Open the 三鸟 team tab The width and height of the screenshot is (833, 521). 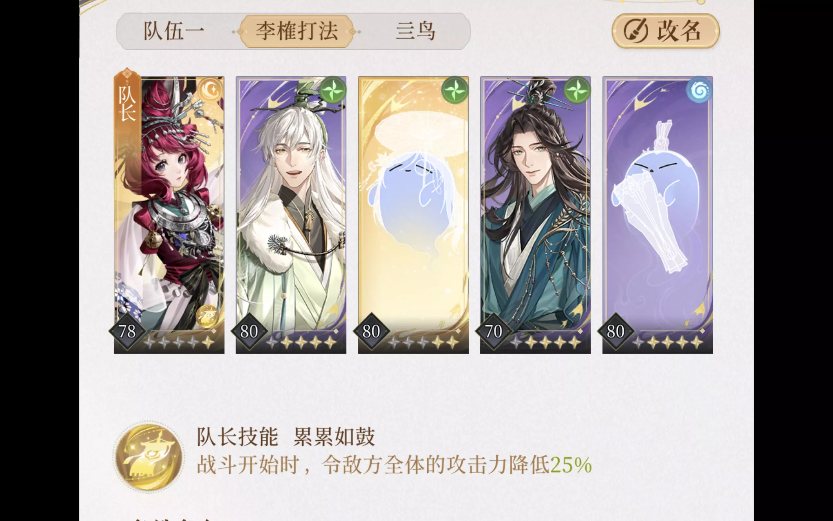[416, 31]
